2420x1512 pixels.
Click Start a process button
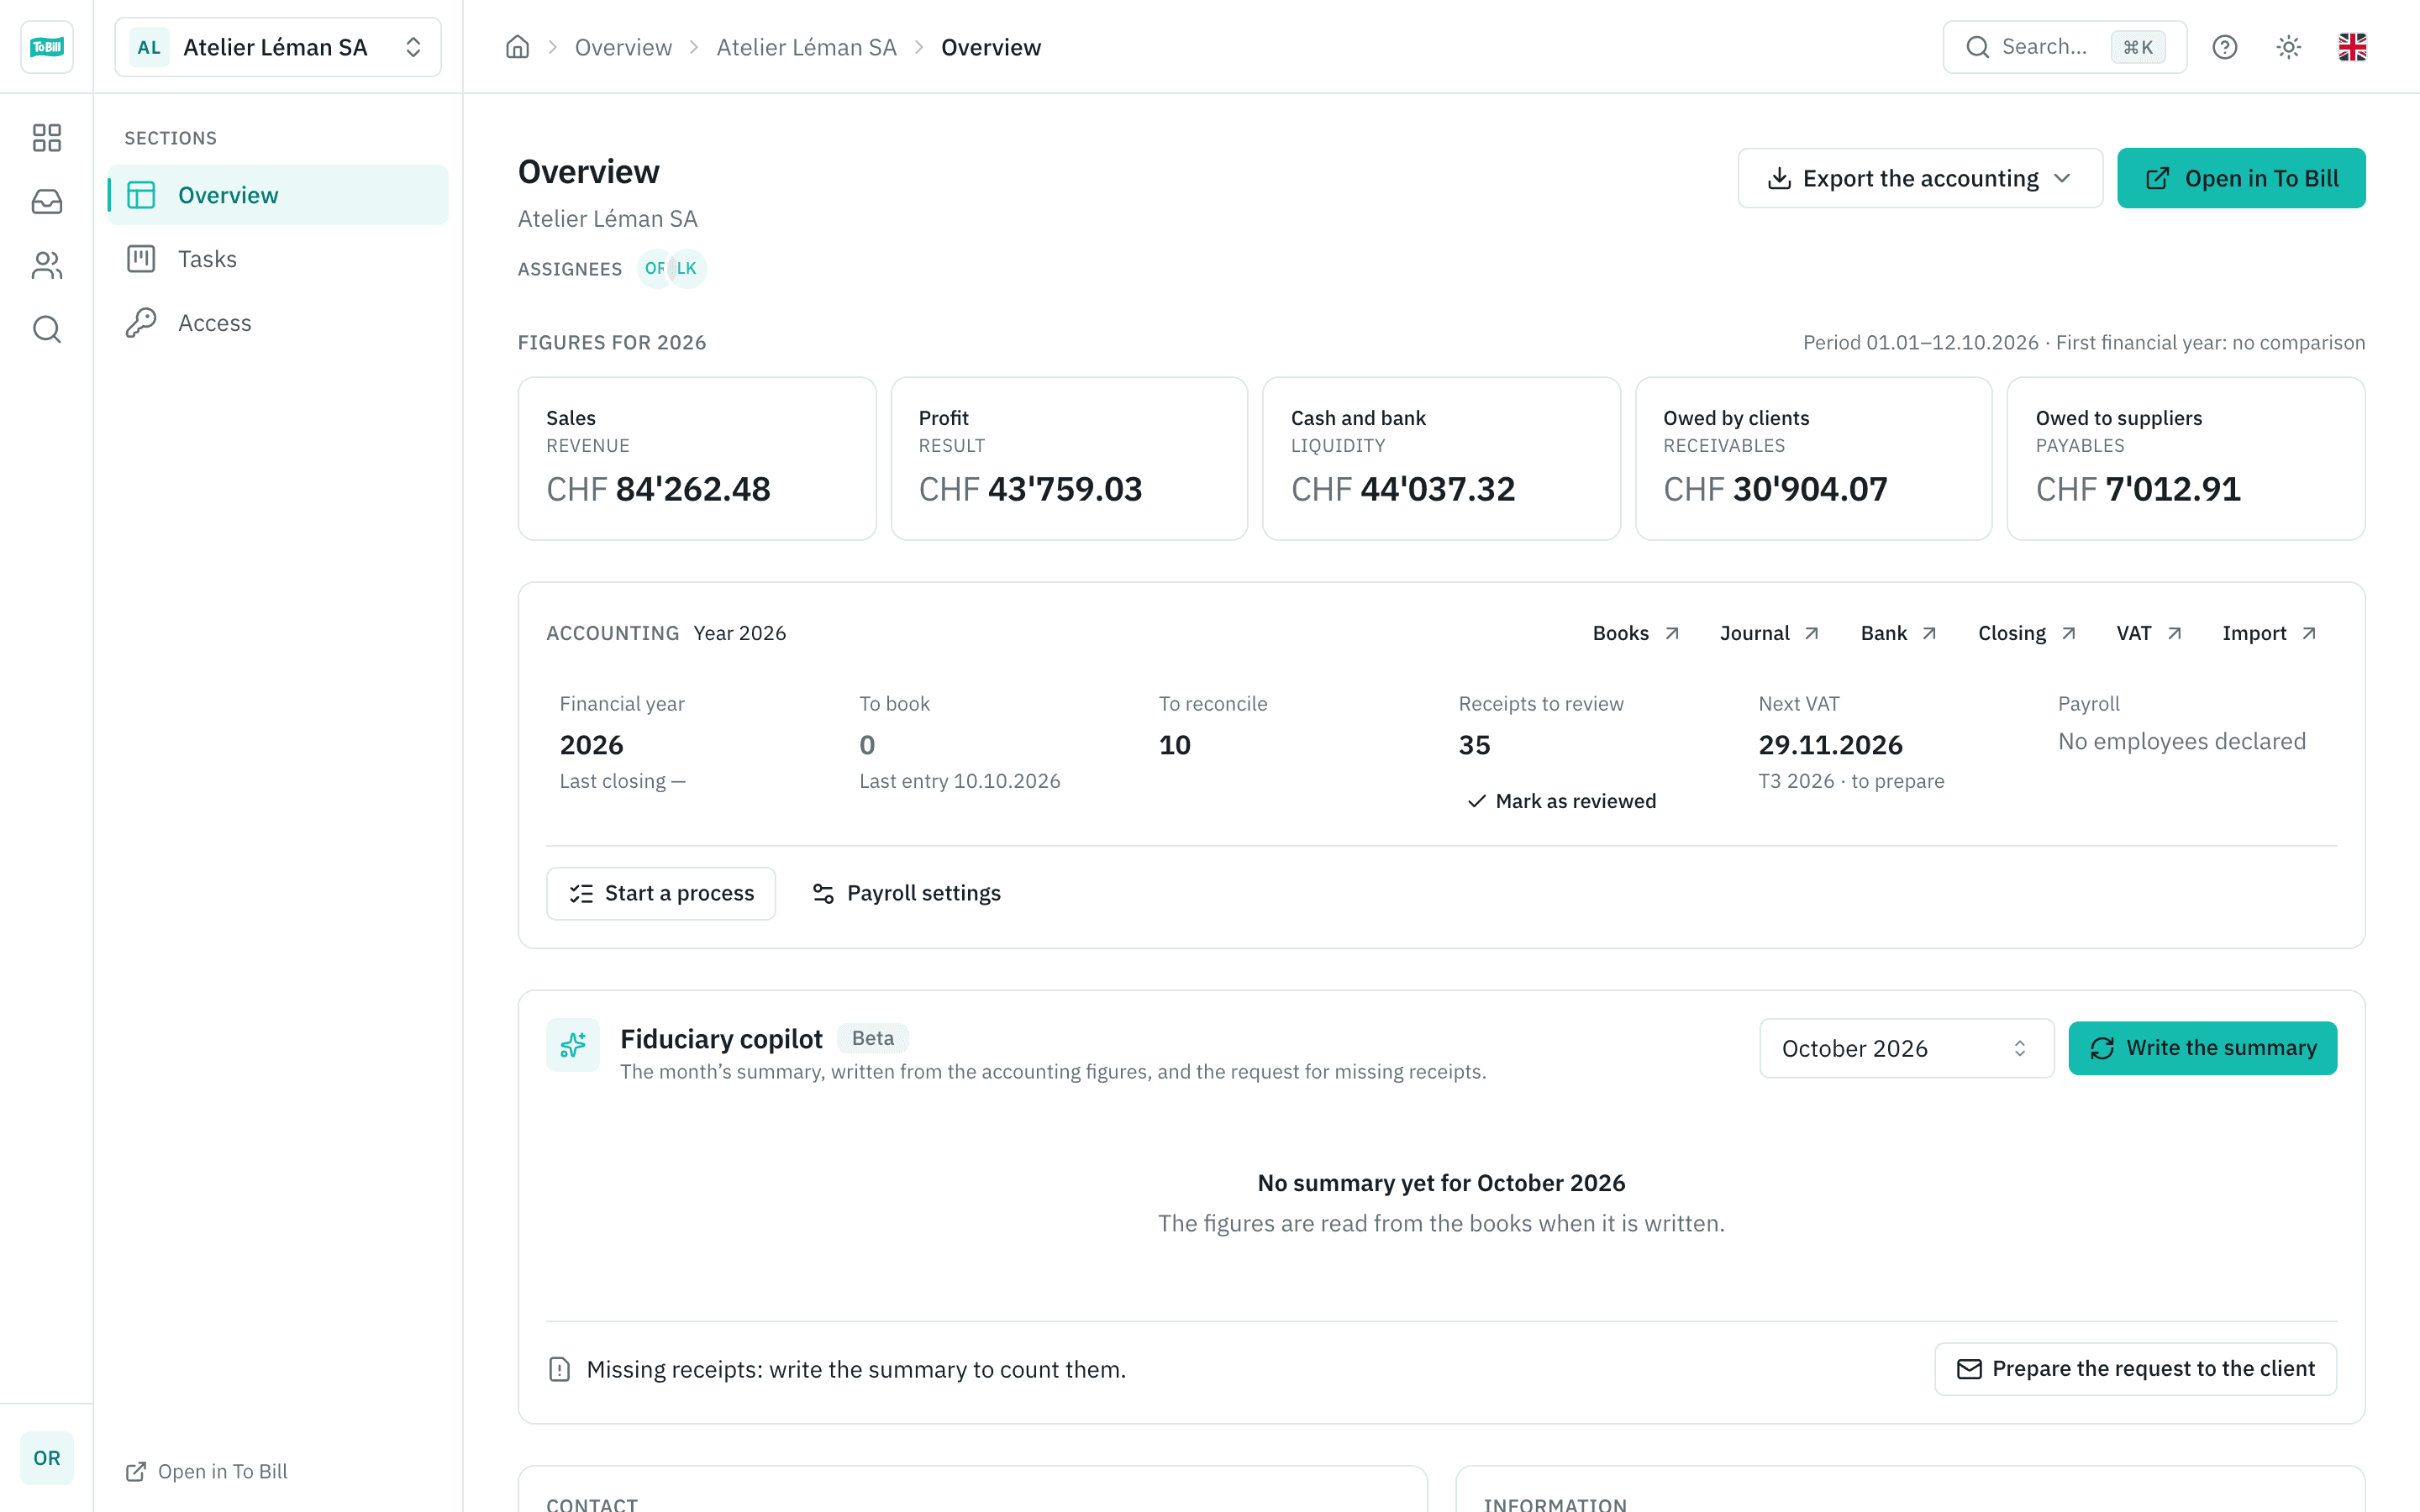661,893
